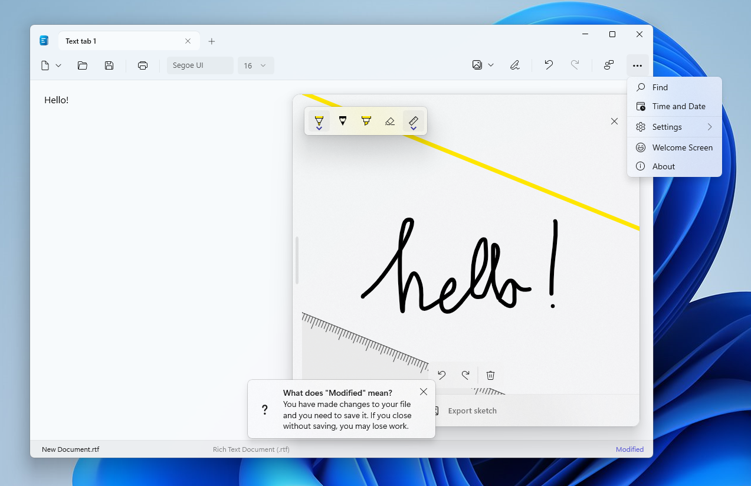Click the New document icon

45,65
